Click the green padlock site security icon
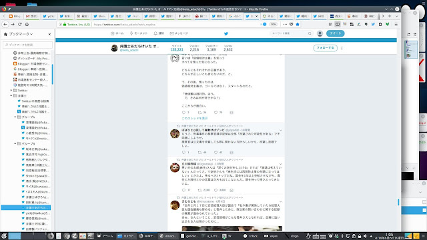The height and width of the screenshot is (240, 427). [x=65, y=24]
